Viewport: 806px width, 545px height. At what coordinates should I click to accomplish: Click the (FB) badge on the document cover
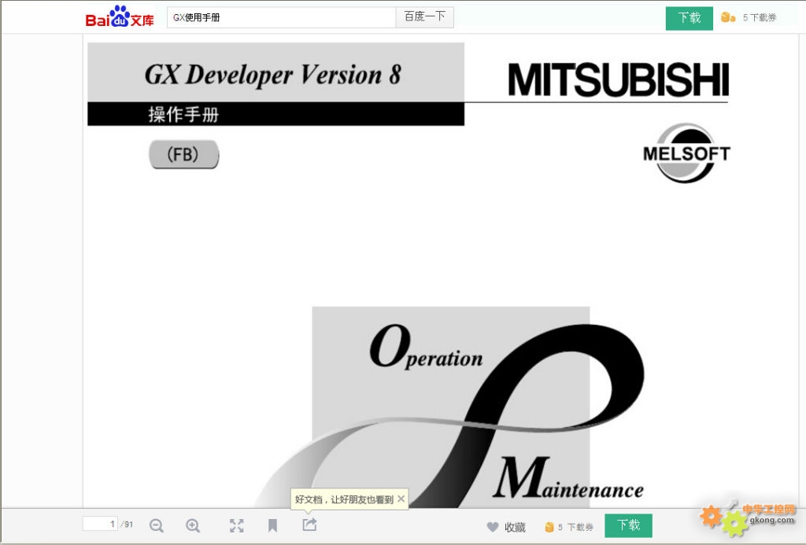point(183,154)
